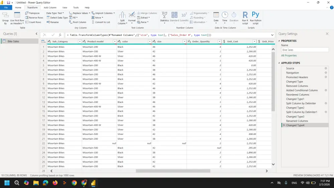This screenshot has width=334, height=188.
Task: Close the Query Settings pane
Action: [327, 34]
